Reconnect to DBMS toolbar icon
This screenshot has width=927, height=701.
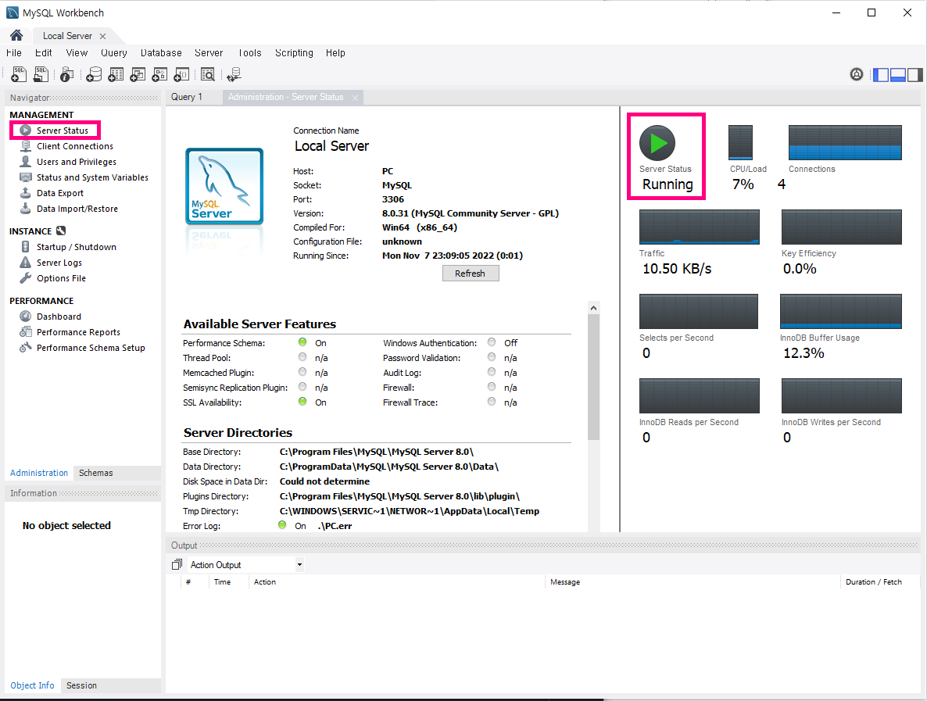click(234, 74)
